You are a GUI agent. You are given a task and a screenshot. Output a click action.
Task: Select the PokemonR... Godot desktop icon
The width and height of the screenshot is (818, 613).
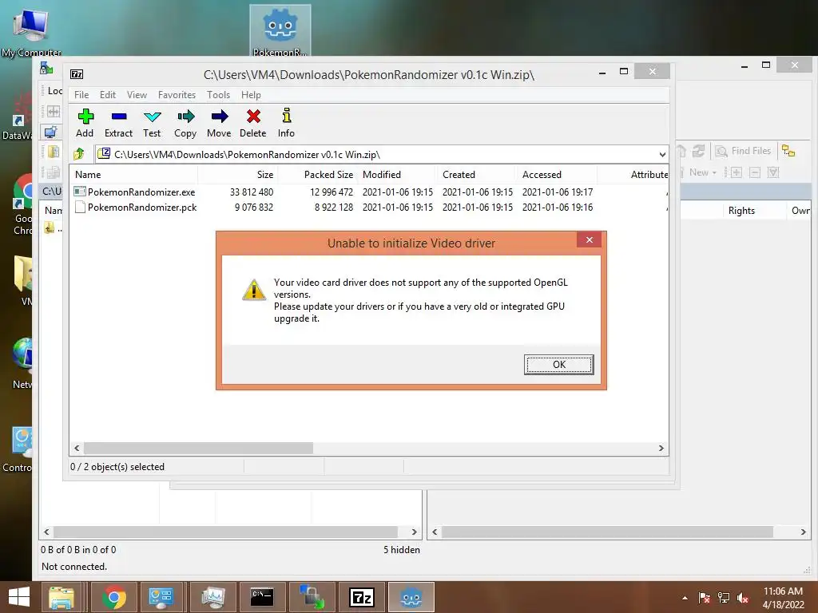coord(280,31)
